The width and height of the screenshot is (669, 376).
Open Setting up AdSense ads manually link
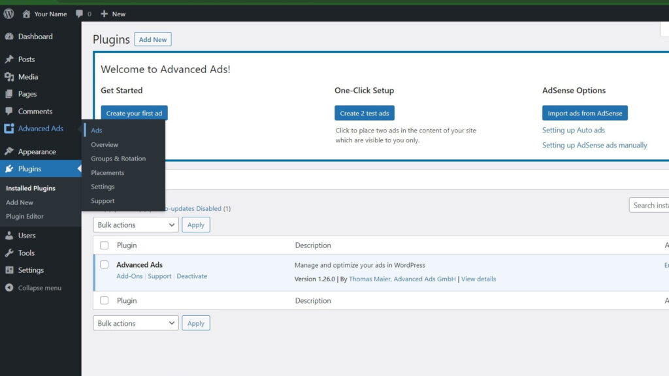595,146
